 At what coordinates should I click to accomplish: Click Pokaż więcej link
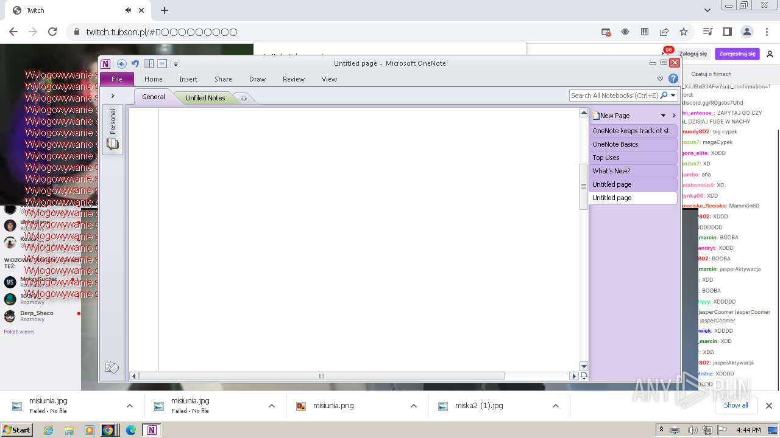pyautogui.click(x=19, y=332)
